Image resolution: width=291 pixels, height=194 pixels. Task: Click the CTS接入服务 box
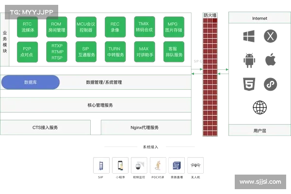pos(45,128)
